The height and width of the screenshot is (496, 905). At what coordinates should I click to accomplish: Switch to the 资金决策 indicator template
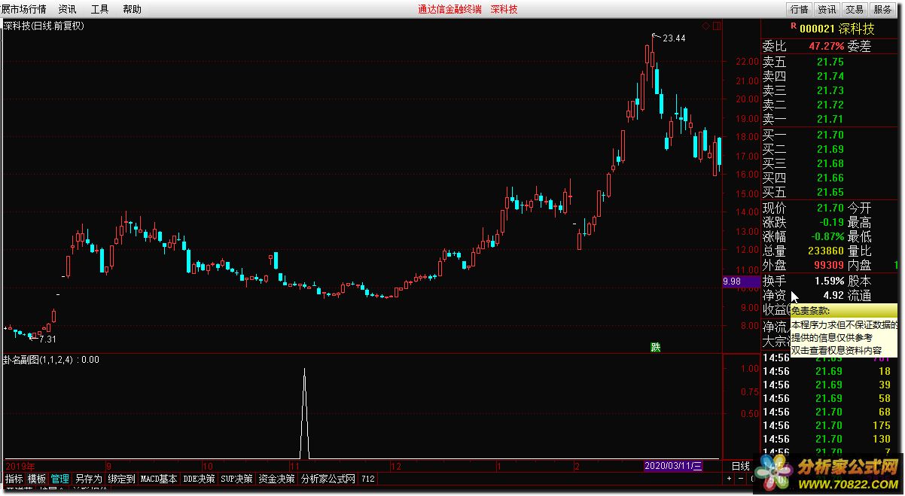pyautogui.click(x=276, y=479)
